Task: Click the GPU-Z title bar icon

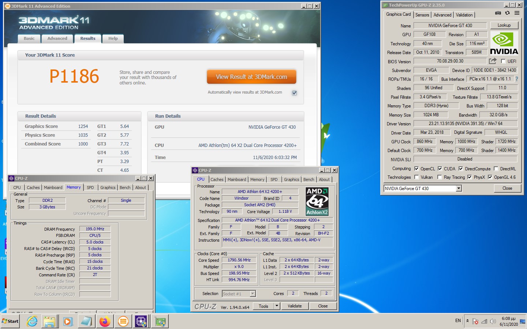Action: click(385, 5)
